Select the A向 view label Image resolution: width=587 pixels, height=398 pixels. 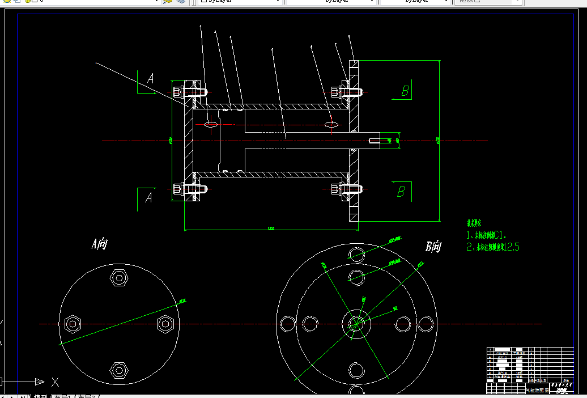(x=99, y=244)
